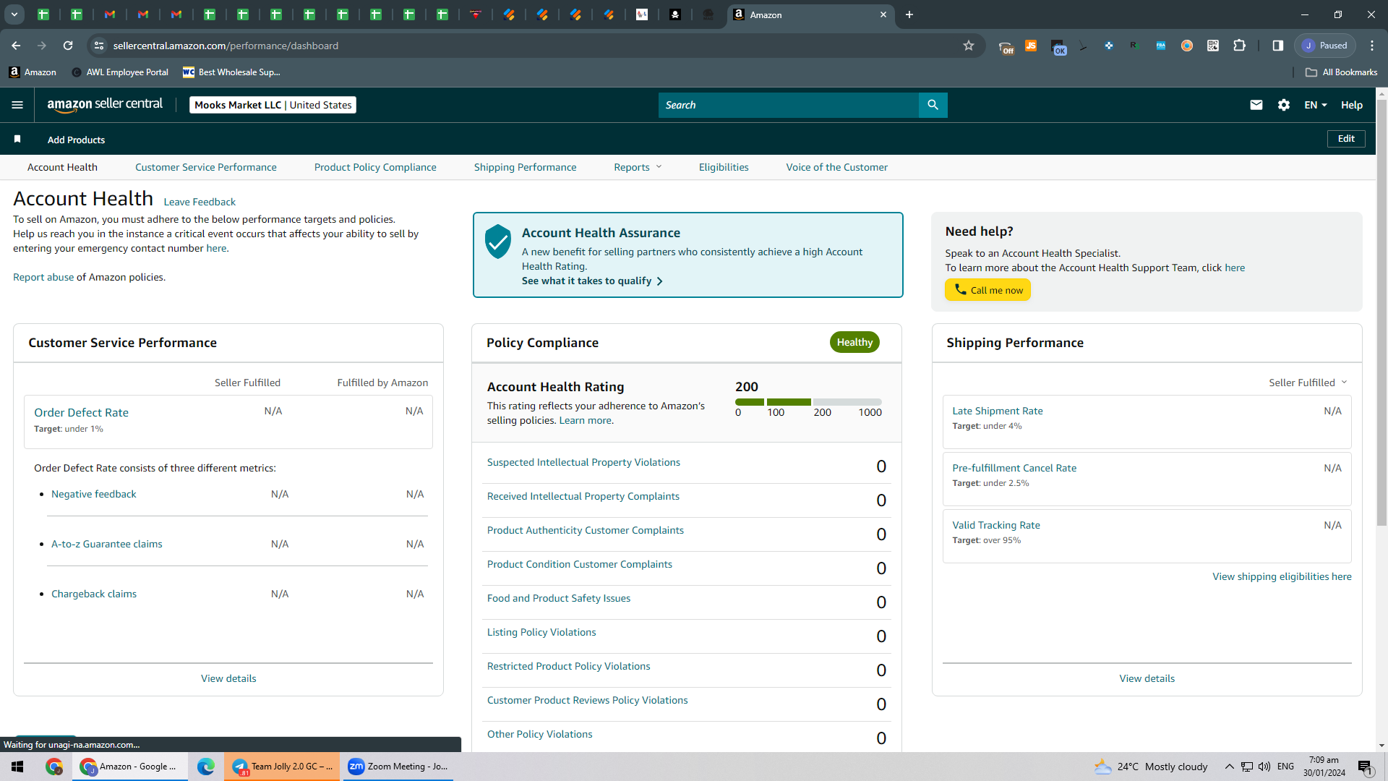Open the settings gear icon
Image resolution: width=1388 pixels, height=781 pixels.
click(1284, 105)
